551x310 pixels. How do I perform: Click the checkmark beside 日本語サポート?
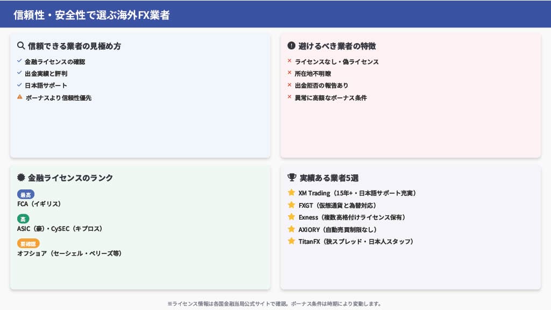pyautogui.click(x=19, y=85)
